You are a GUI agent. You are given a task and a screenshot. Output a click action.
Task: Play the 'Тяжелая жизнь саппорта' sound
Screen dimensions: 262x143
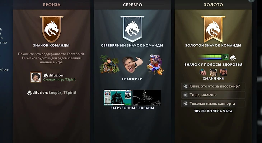click(x=213, y=104)
